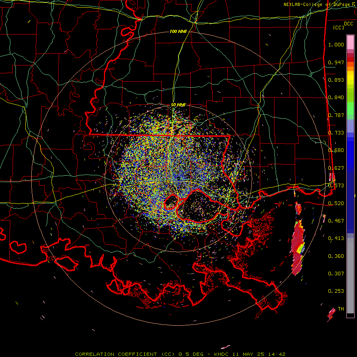Click the 0.573 color scale value
357x357 pixels.
336,186
